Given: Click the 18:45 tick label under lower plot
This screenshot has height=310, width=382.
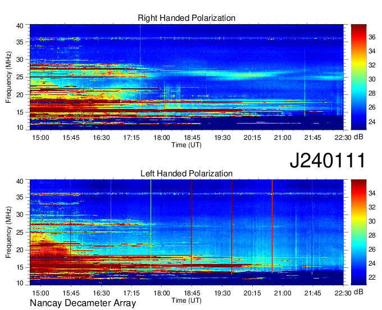Looking at the screenshot, I should click(192, 293).
